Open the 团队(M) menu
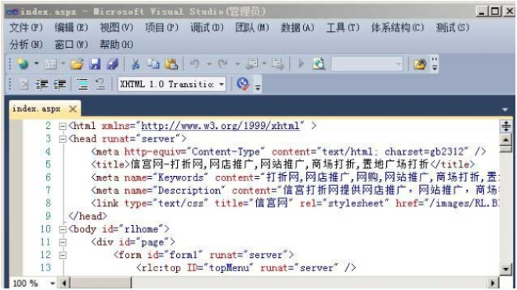 (252, 27)
